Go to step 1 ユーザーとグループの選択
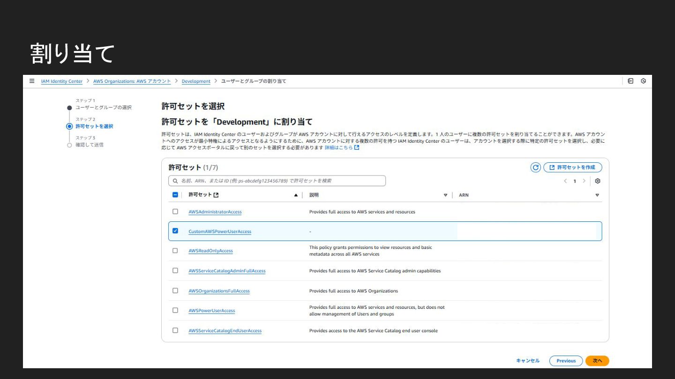This screenshot has height=379, width=675. pos(104,108)
